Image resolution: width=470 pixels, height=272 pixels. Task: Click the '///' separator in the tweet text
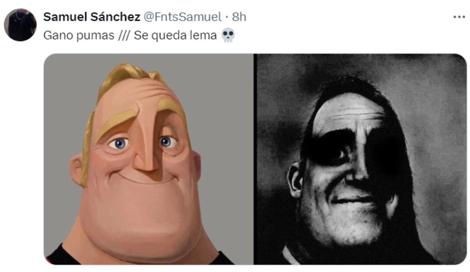click(124, 36)
